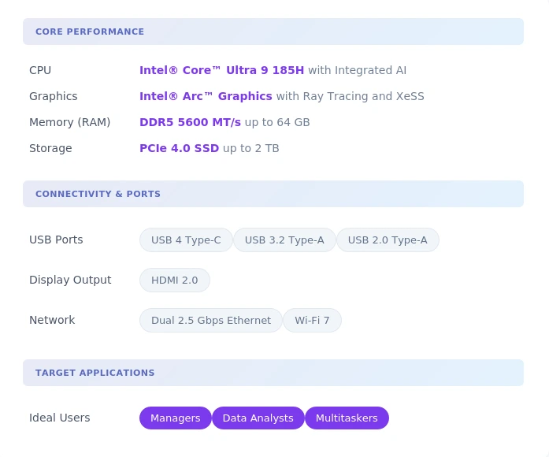The height and width of the screenshot is (457, 549).
Task: Click the Intel Core Ultra 9 185H text
Action: (221, 70)
